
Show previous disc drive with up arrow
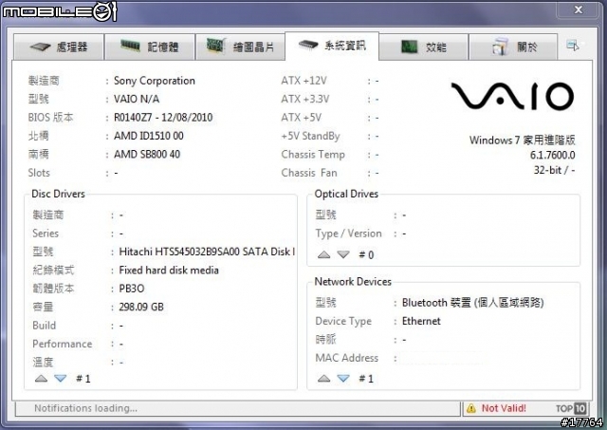click(41, 379)
